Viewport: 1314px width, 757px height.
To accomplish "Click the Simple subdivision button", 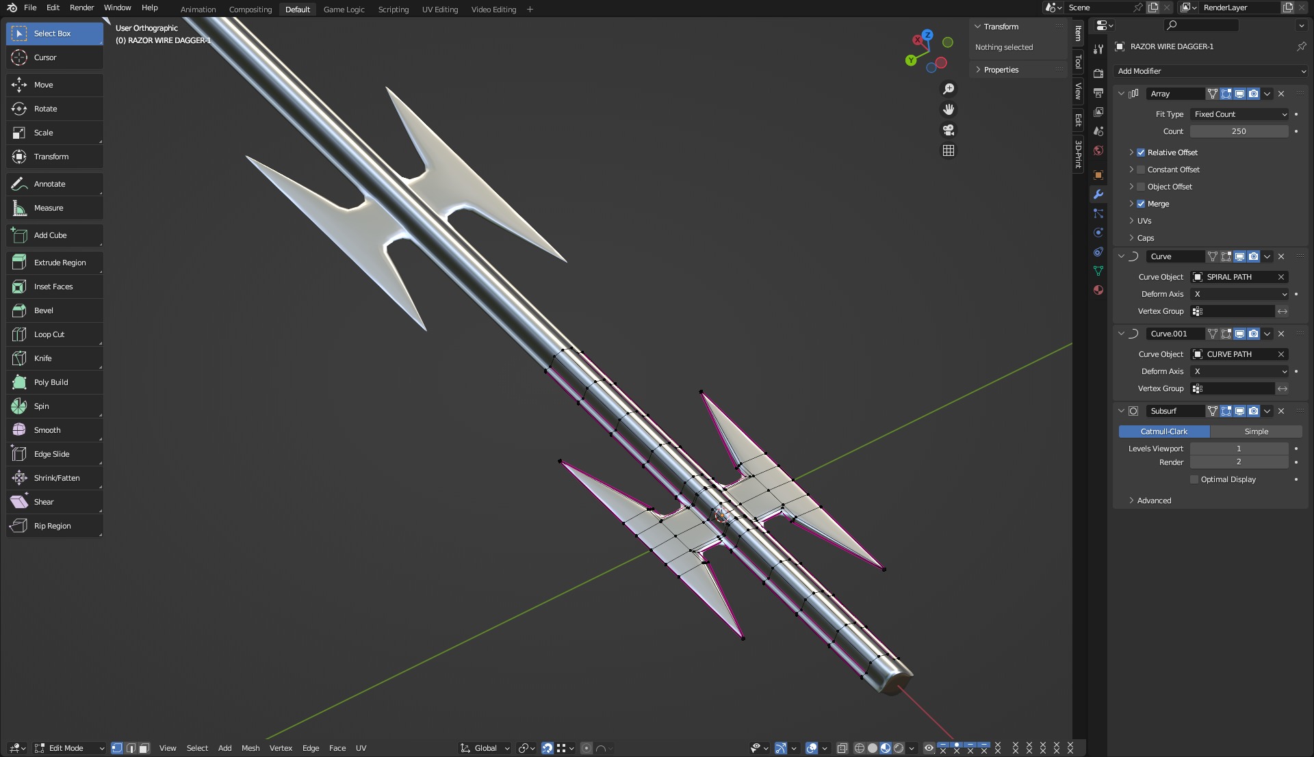I will tap(1256, 431).
